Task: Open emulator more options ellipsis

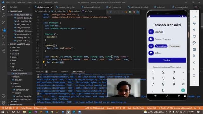Action: point(194,82)
